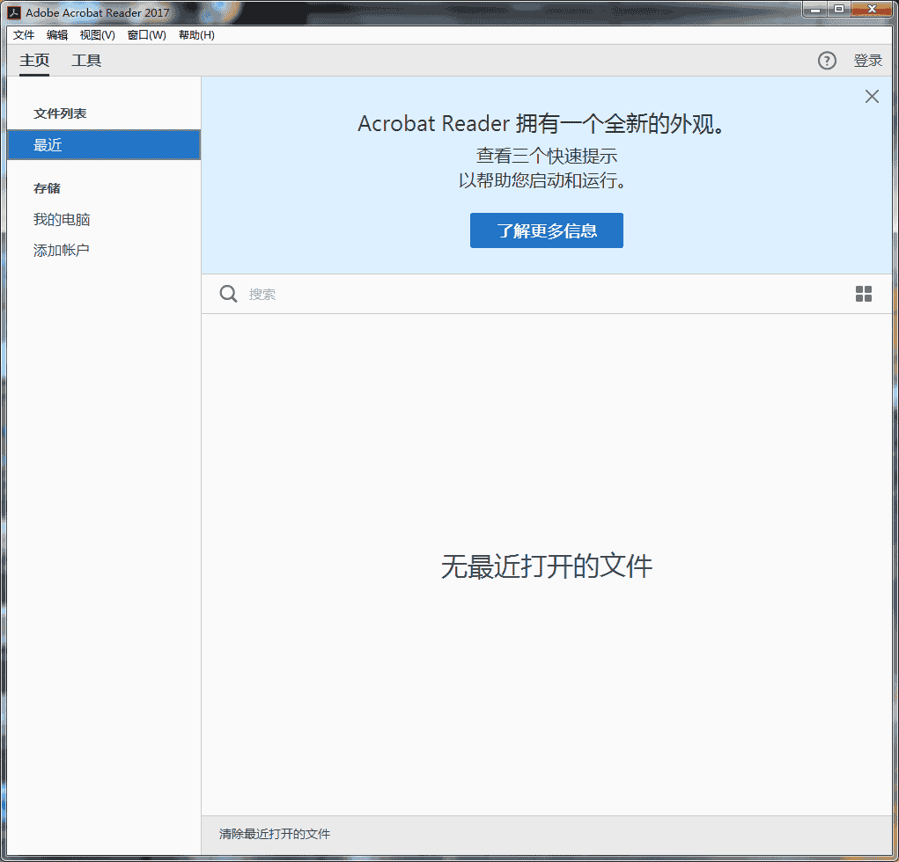
Task: Open the 帮助(H) menu
Action: click(196, 35)
